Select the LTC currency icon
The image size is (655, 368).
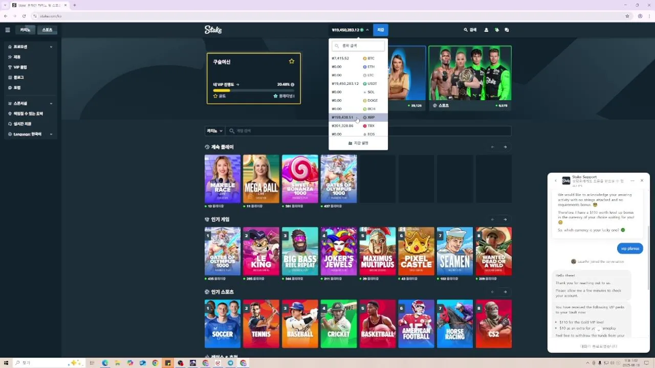365,75
